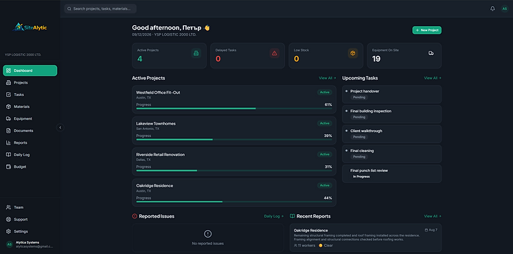This screenshot has height=254, width=513.
Task: Click the Settings gear icon in sidebar
Action: (x=8, y=231)
